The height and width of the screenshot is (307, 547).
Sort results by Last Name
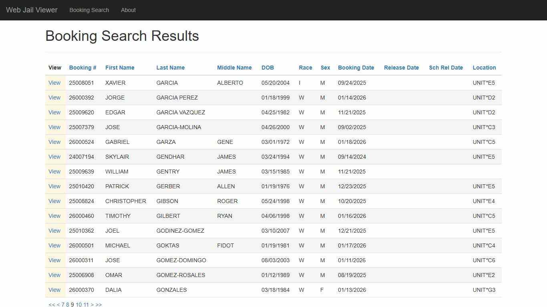pos(171,68)
